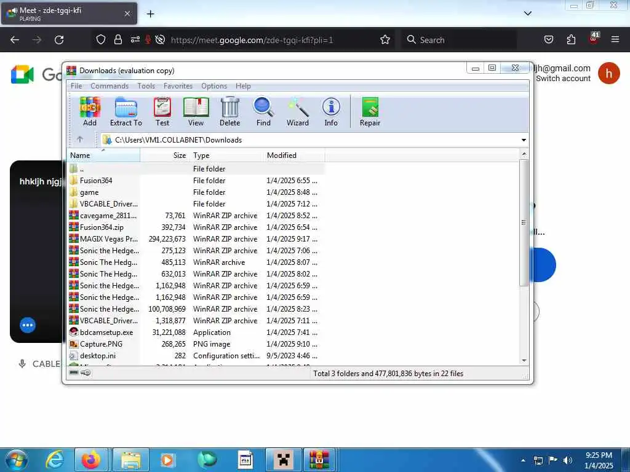Screen dimensions: 630x472
Task: Open the Help menu
Action: (x=243, y=86)
